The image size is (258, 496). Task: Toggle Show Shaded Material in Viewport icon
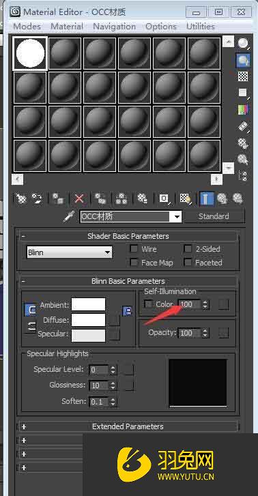pos(186,199)
